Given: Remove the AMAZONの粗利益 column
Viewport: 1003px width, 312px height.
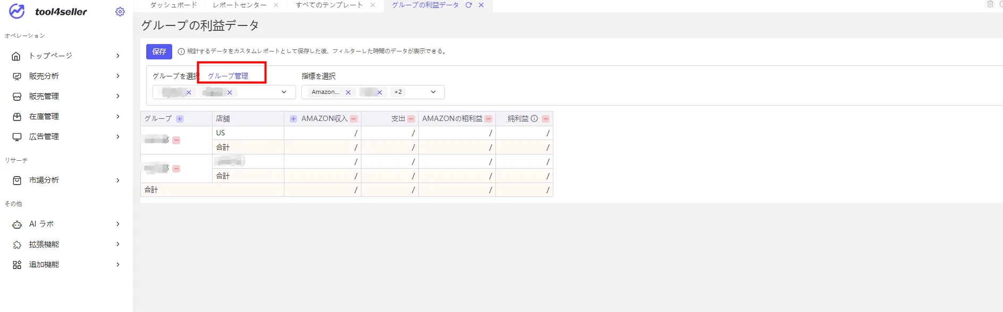Looking at the screenshot, I should point(488,119).
